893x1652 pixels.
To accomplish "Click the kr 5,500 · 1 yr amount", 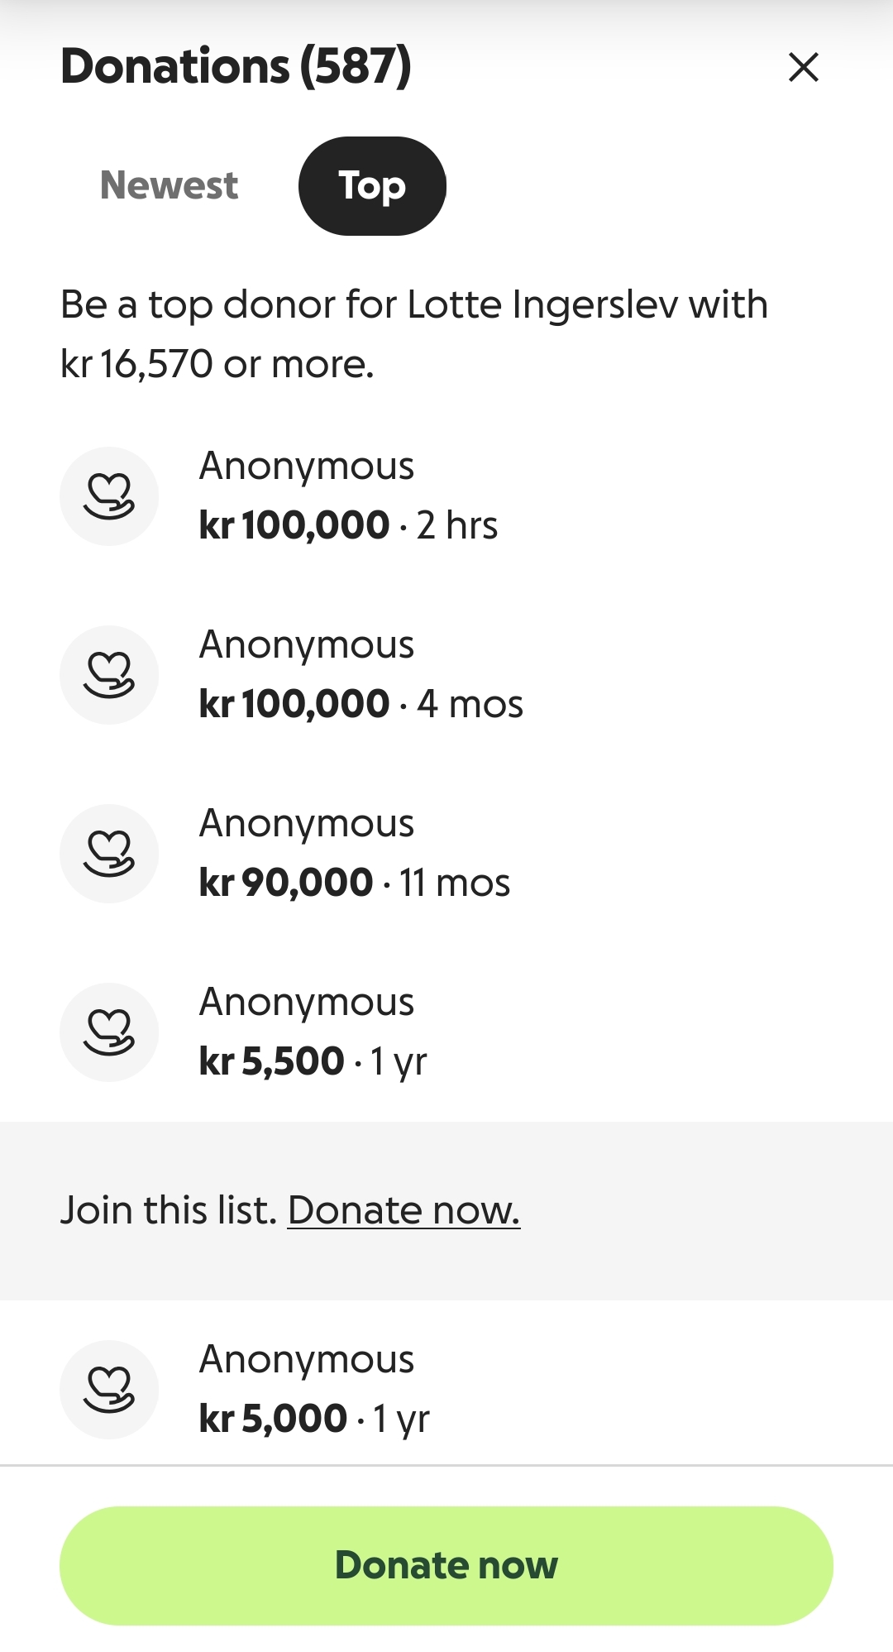I will 313,1061.
